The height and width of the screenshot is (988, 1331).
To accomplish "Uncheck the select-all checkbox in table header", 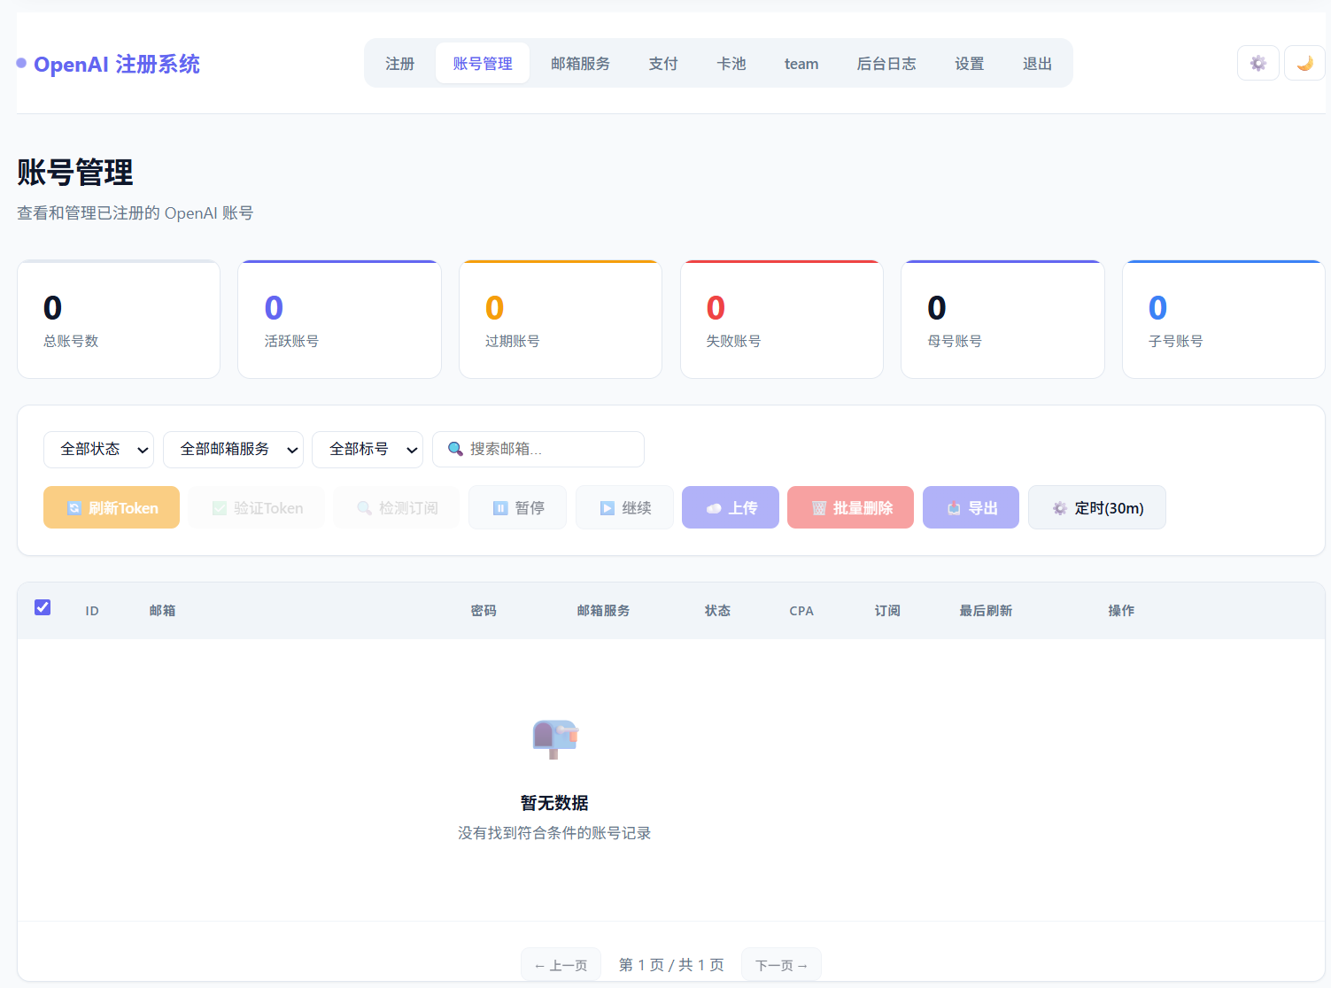I will (43, 607).
